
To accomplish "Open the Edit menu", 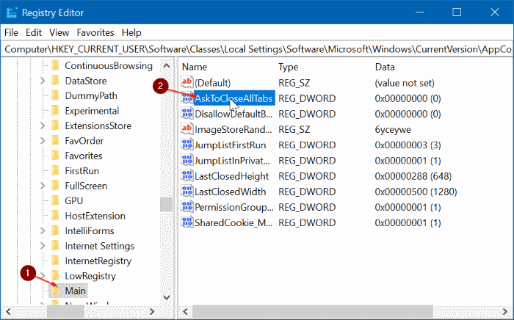I will pos(34,32).
